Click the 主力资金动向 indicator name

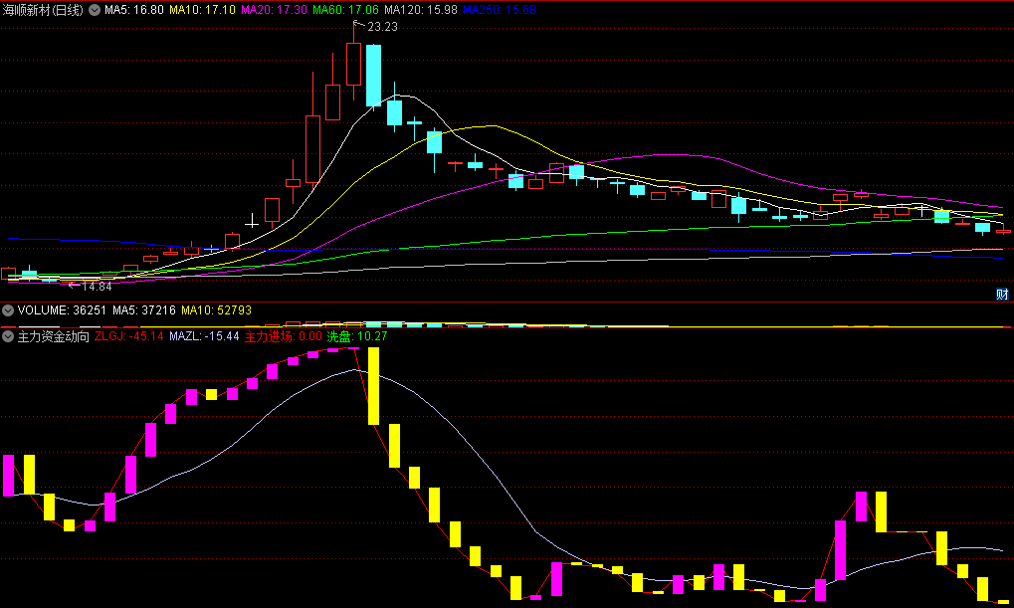[53, 336]
